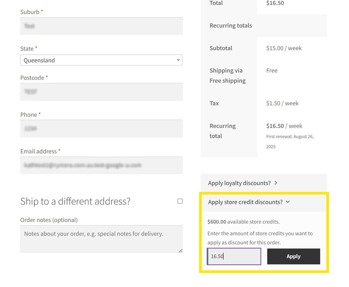Viewport: 349px width, 287px height.
Task: Select the Email address input box
Action: [101, 165]
